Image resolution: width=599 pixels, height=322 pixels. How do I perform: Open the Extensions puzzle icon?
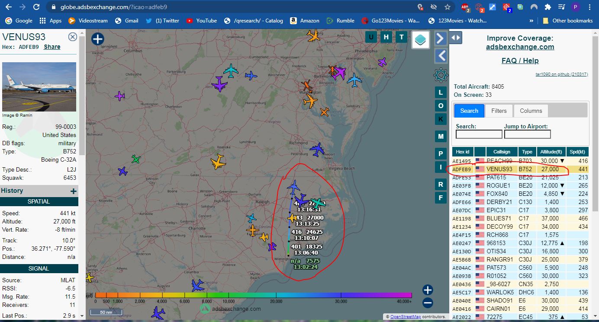548,7
